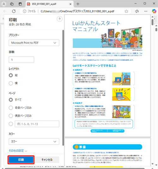This screenshot has height=169, width=158.
Task: Click the browser page scroll down arrow
Action: [x=156, y=165]
